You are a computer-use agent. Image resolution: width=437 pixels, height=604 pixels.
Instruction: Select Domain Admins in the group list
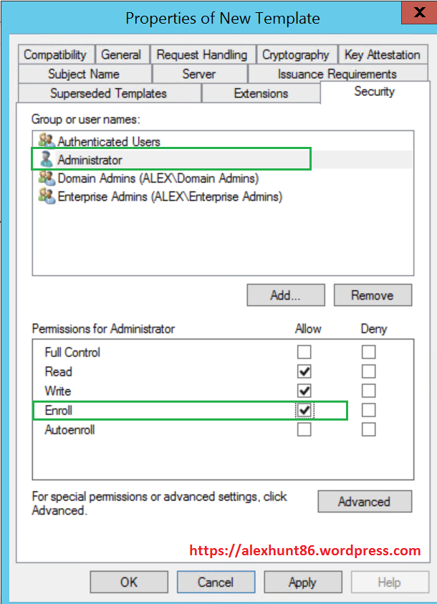click(x=158, y=178)
